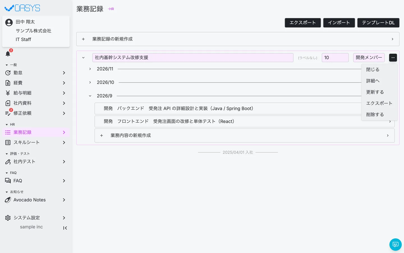Open システム設定 menu item chevron
The width and height of the screenshot is (404, 253).
pos(64,218)
